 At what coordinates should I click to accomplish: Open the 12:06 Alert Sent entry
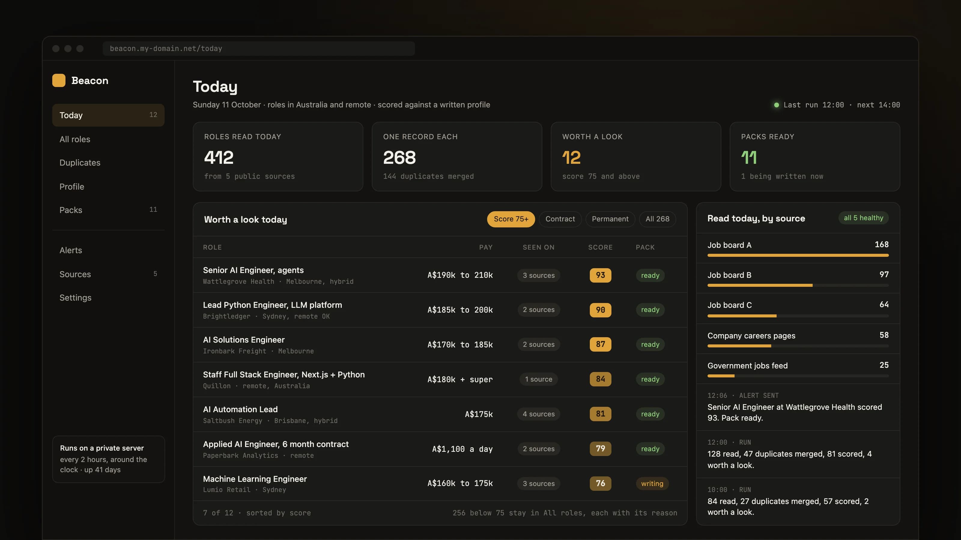[x=798, y=407]
